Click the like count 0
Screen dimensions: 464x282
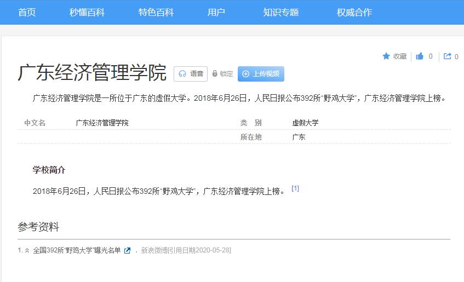(x=431, y=56)
